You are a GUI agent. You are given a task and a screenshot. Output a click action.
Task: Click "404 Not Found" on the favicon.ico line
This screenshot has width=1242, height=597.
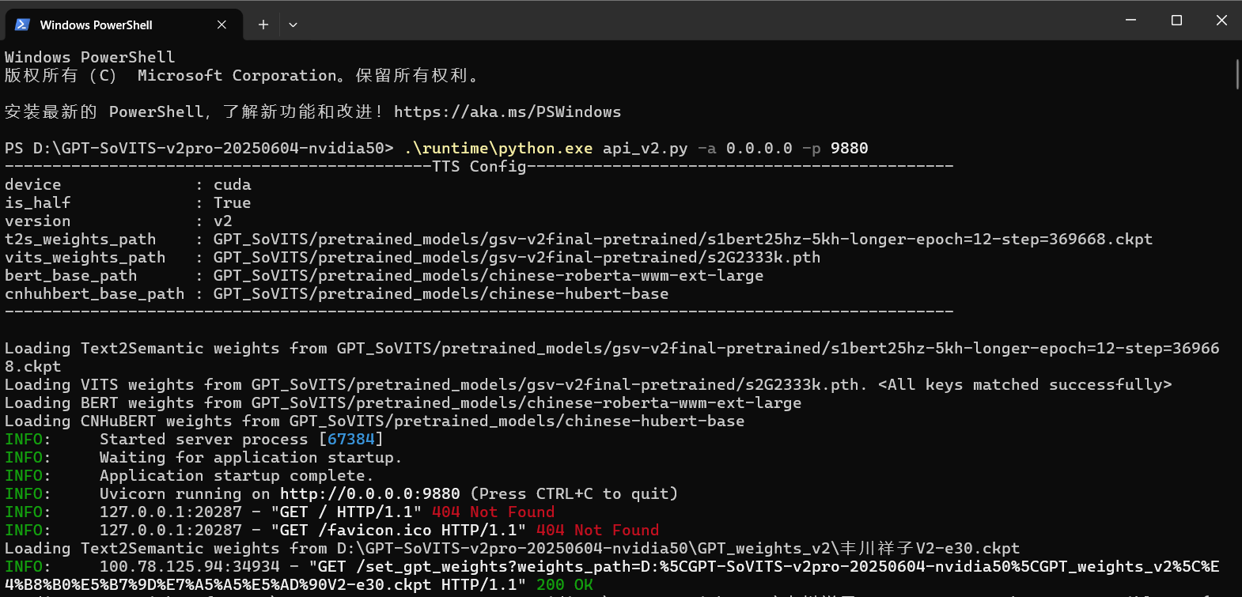click(598, 530)
